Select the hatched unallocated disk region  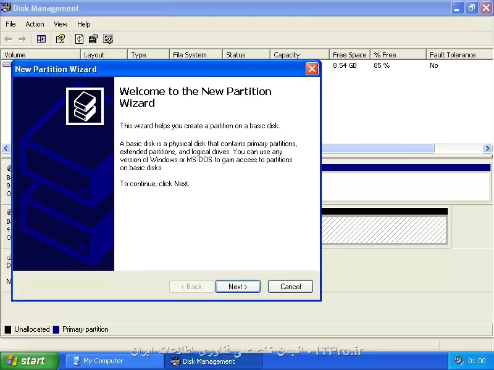383,230
